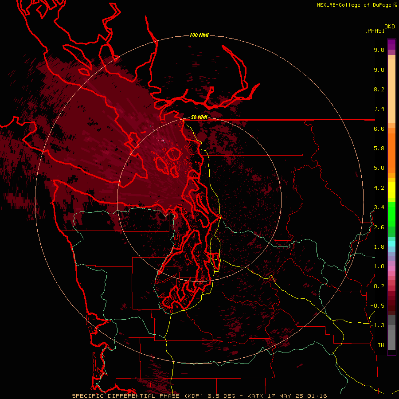Click the DKD legend header
399x399 pixels.
point(389,27)
